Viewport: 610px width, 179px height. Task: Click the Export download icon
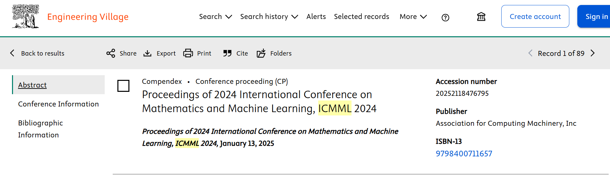click(x=147, y=53)
